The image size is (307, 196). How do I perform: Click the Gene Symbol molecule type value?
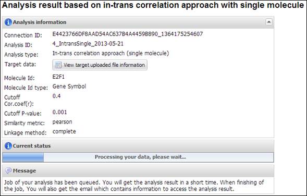coord(69,87)
